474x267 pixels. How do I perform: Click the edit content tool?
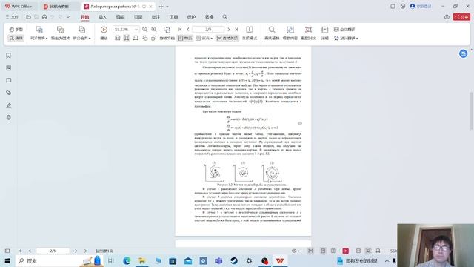click(290, 33)
